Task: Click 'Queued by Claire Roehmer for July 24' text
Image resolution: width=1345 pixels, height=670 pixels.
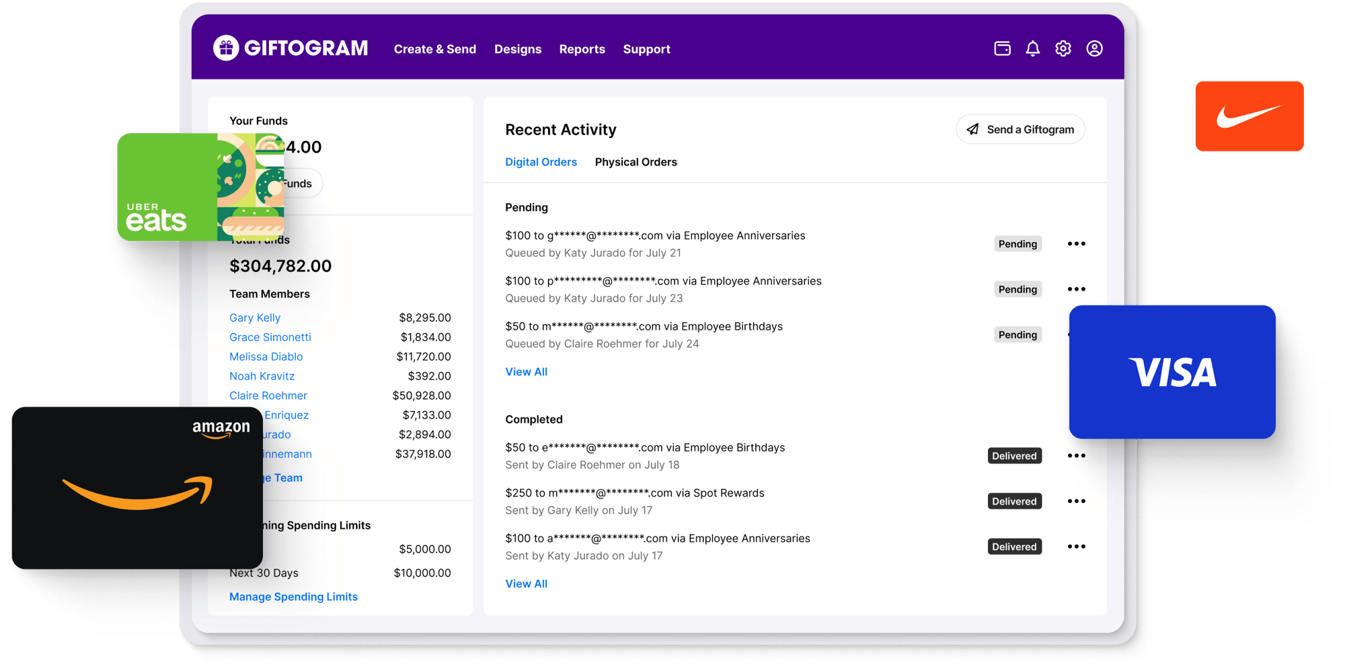Action: coord(602,344)
